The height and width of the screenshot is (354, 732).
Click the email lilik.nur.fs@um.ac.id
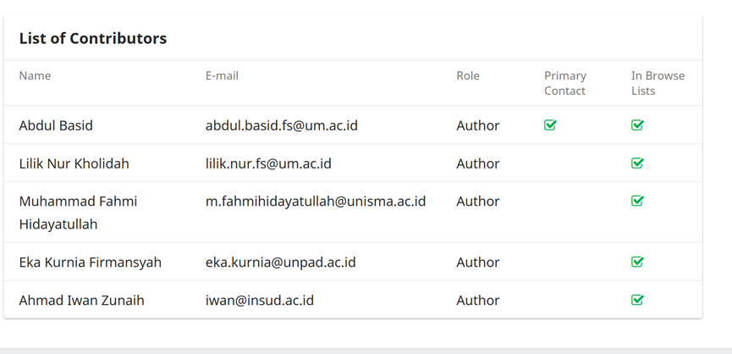(x=268, y=163)
